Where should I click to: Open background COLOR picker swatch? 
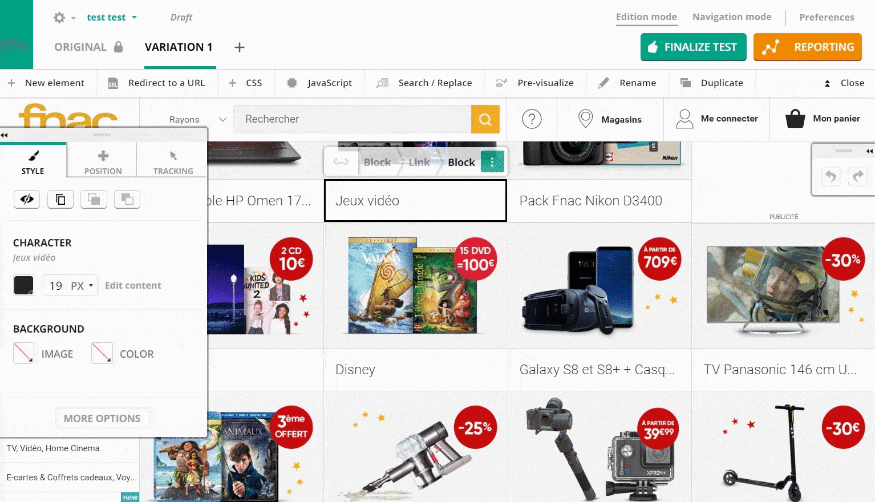pyautogui.click(x=102, y=354)
